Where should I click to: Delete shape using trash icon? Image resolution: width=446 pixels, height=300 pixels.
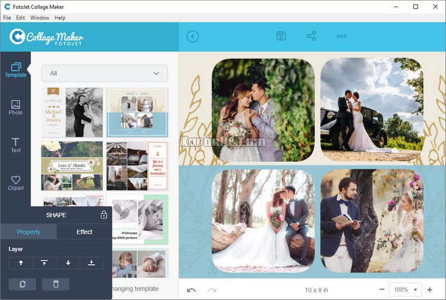(56, 285)
